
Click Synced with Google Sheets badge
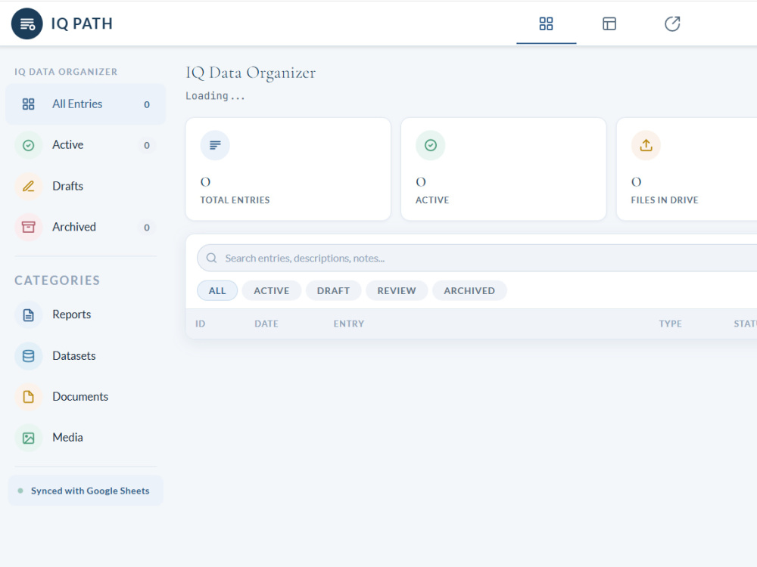(x=86, y=491)
